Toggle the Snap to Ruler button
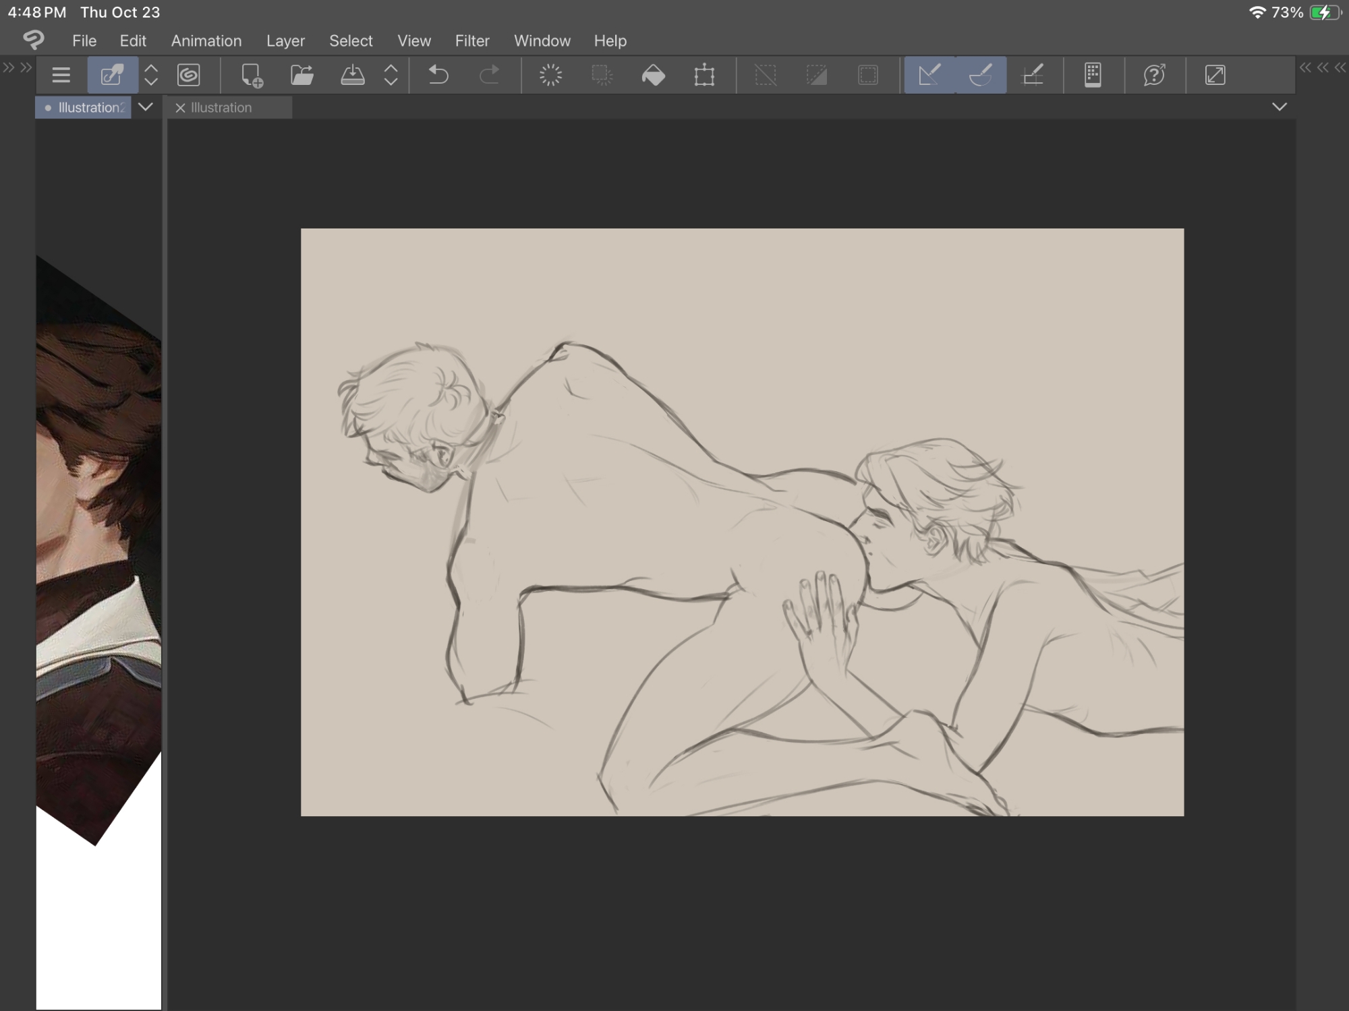The width and height of the screenshot is (1349, 1011). (929, 75)
